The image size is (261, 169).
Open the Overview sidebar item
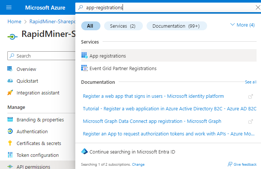pos(26,69)
